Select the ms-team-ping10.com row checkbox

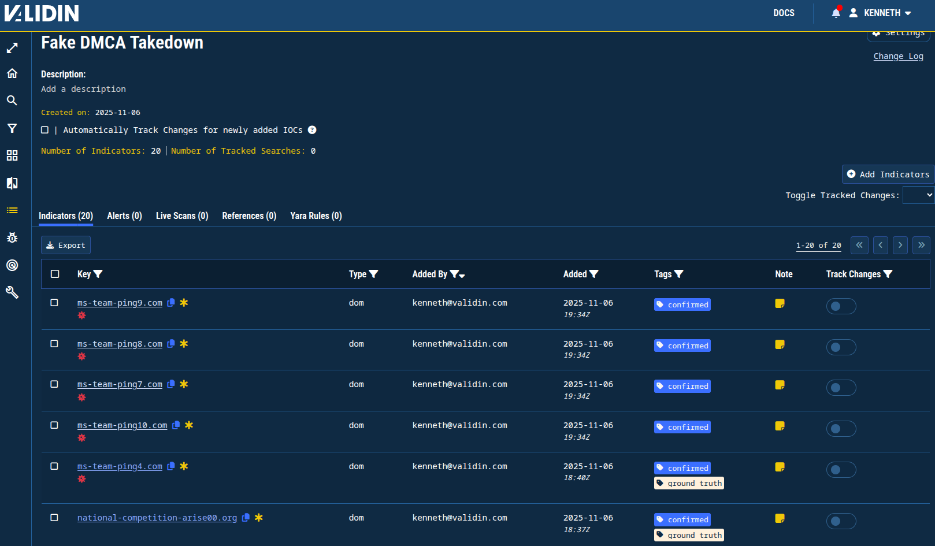(x=54, y=425)
